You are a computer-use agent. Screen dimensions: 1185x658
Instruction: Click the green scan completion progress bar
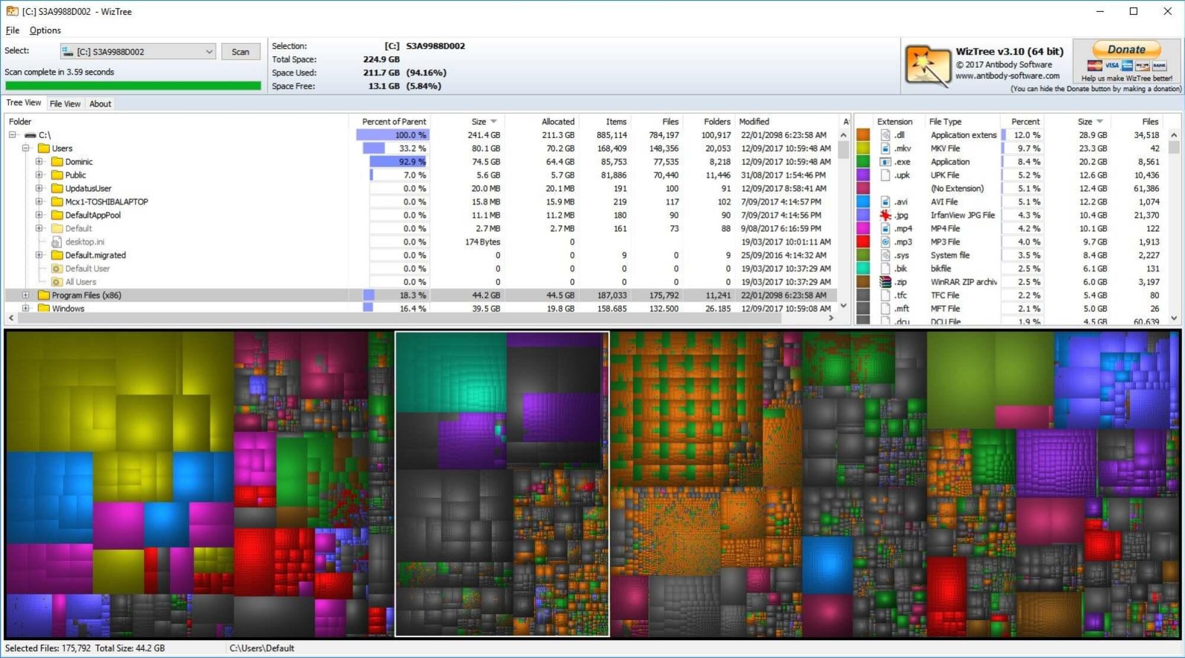coord(133,85)
